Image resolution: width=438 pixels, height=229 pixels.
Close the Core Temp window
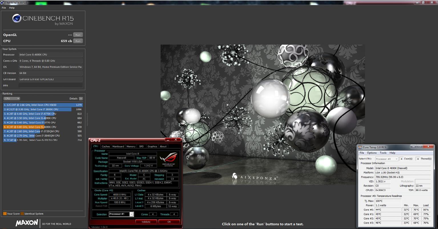[428, 146]
